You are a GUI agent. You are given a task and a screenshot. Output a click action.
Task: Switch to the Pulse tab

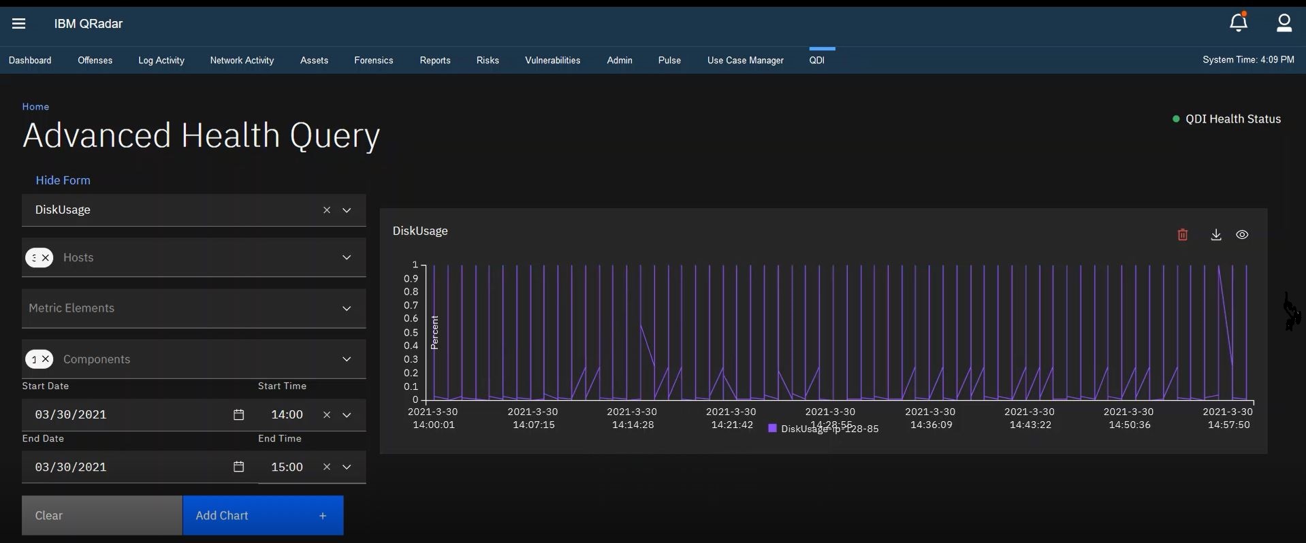point(670,61)
